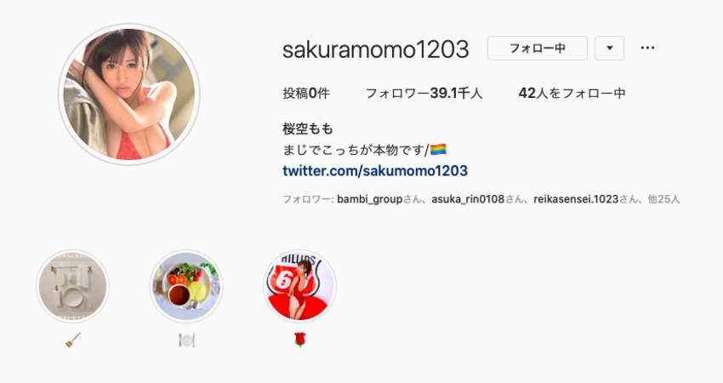723x383 pixels.
Task: Click the フォロー中 following button
Action: tap(538, 48)
